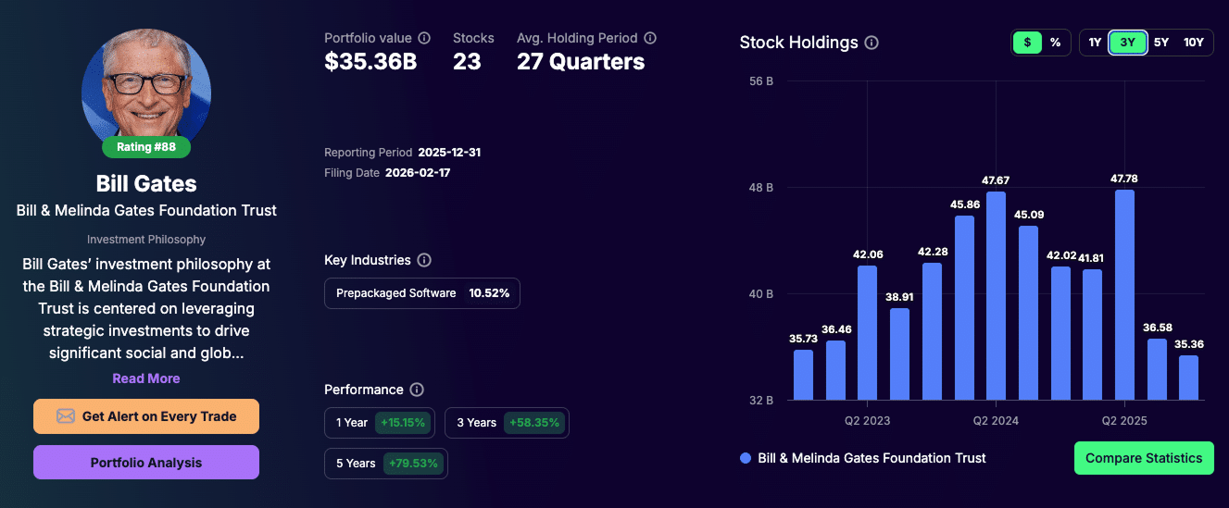Click the bar labeled 45.09
This screenshot has width=1229, height=508.
(x=1028, y=314)
